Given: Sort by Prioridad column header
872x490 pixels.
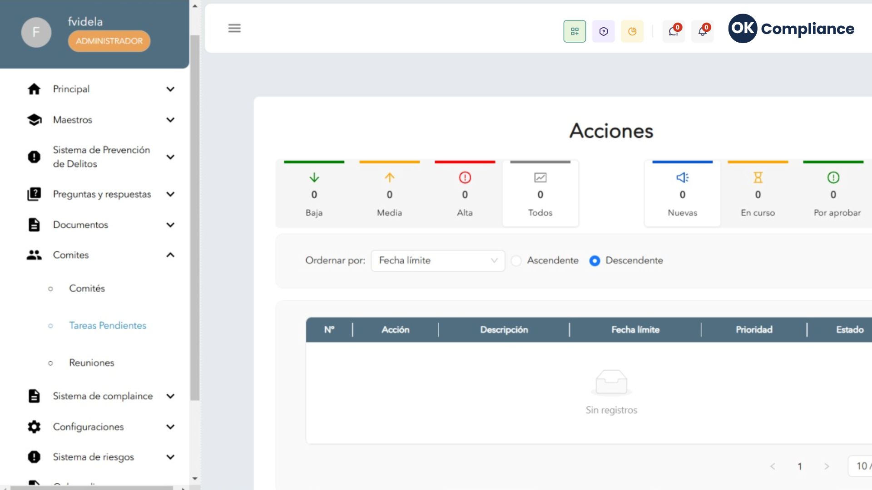Looking at the screenshot, I should coord(754,330).
